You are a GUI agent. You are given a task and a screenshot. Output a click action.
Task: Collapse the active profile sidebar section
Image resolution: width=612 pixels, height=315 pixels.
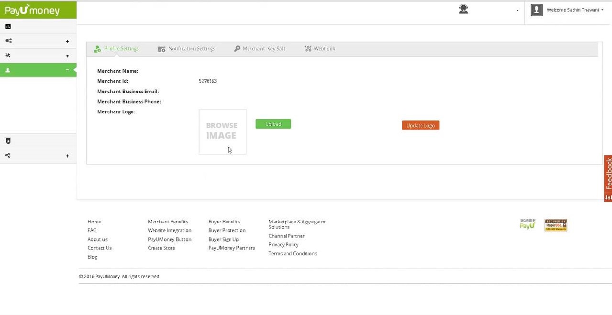pos(67,70)
